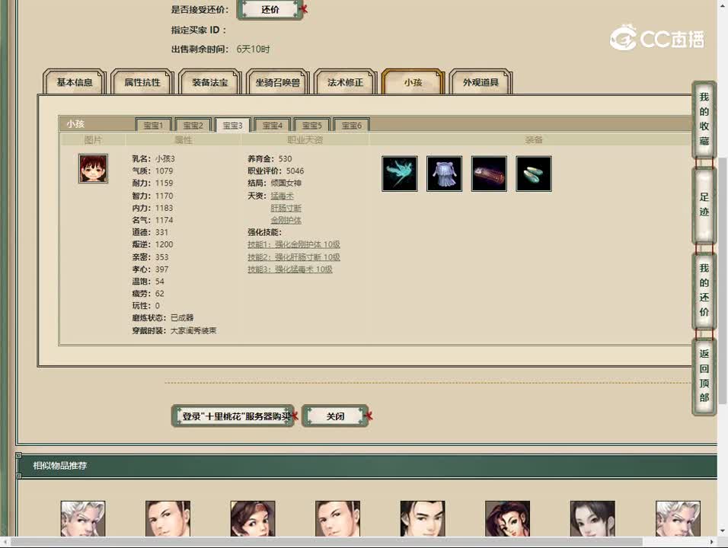Click the horizontal scrollbar at the bottom
The height and width of the screenshot is (548, 728).
click(x=325, y=542)
